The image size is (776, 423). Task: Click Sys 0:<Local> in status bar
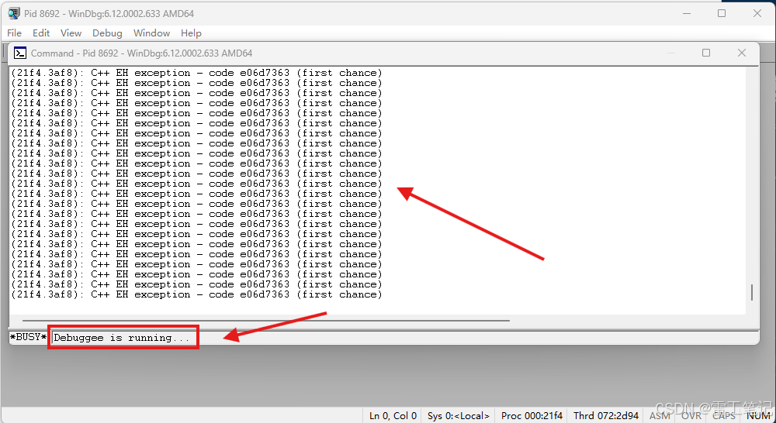coord(459,415)
